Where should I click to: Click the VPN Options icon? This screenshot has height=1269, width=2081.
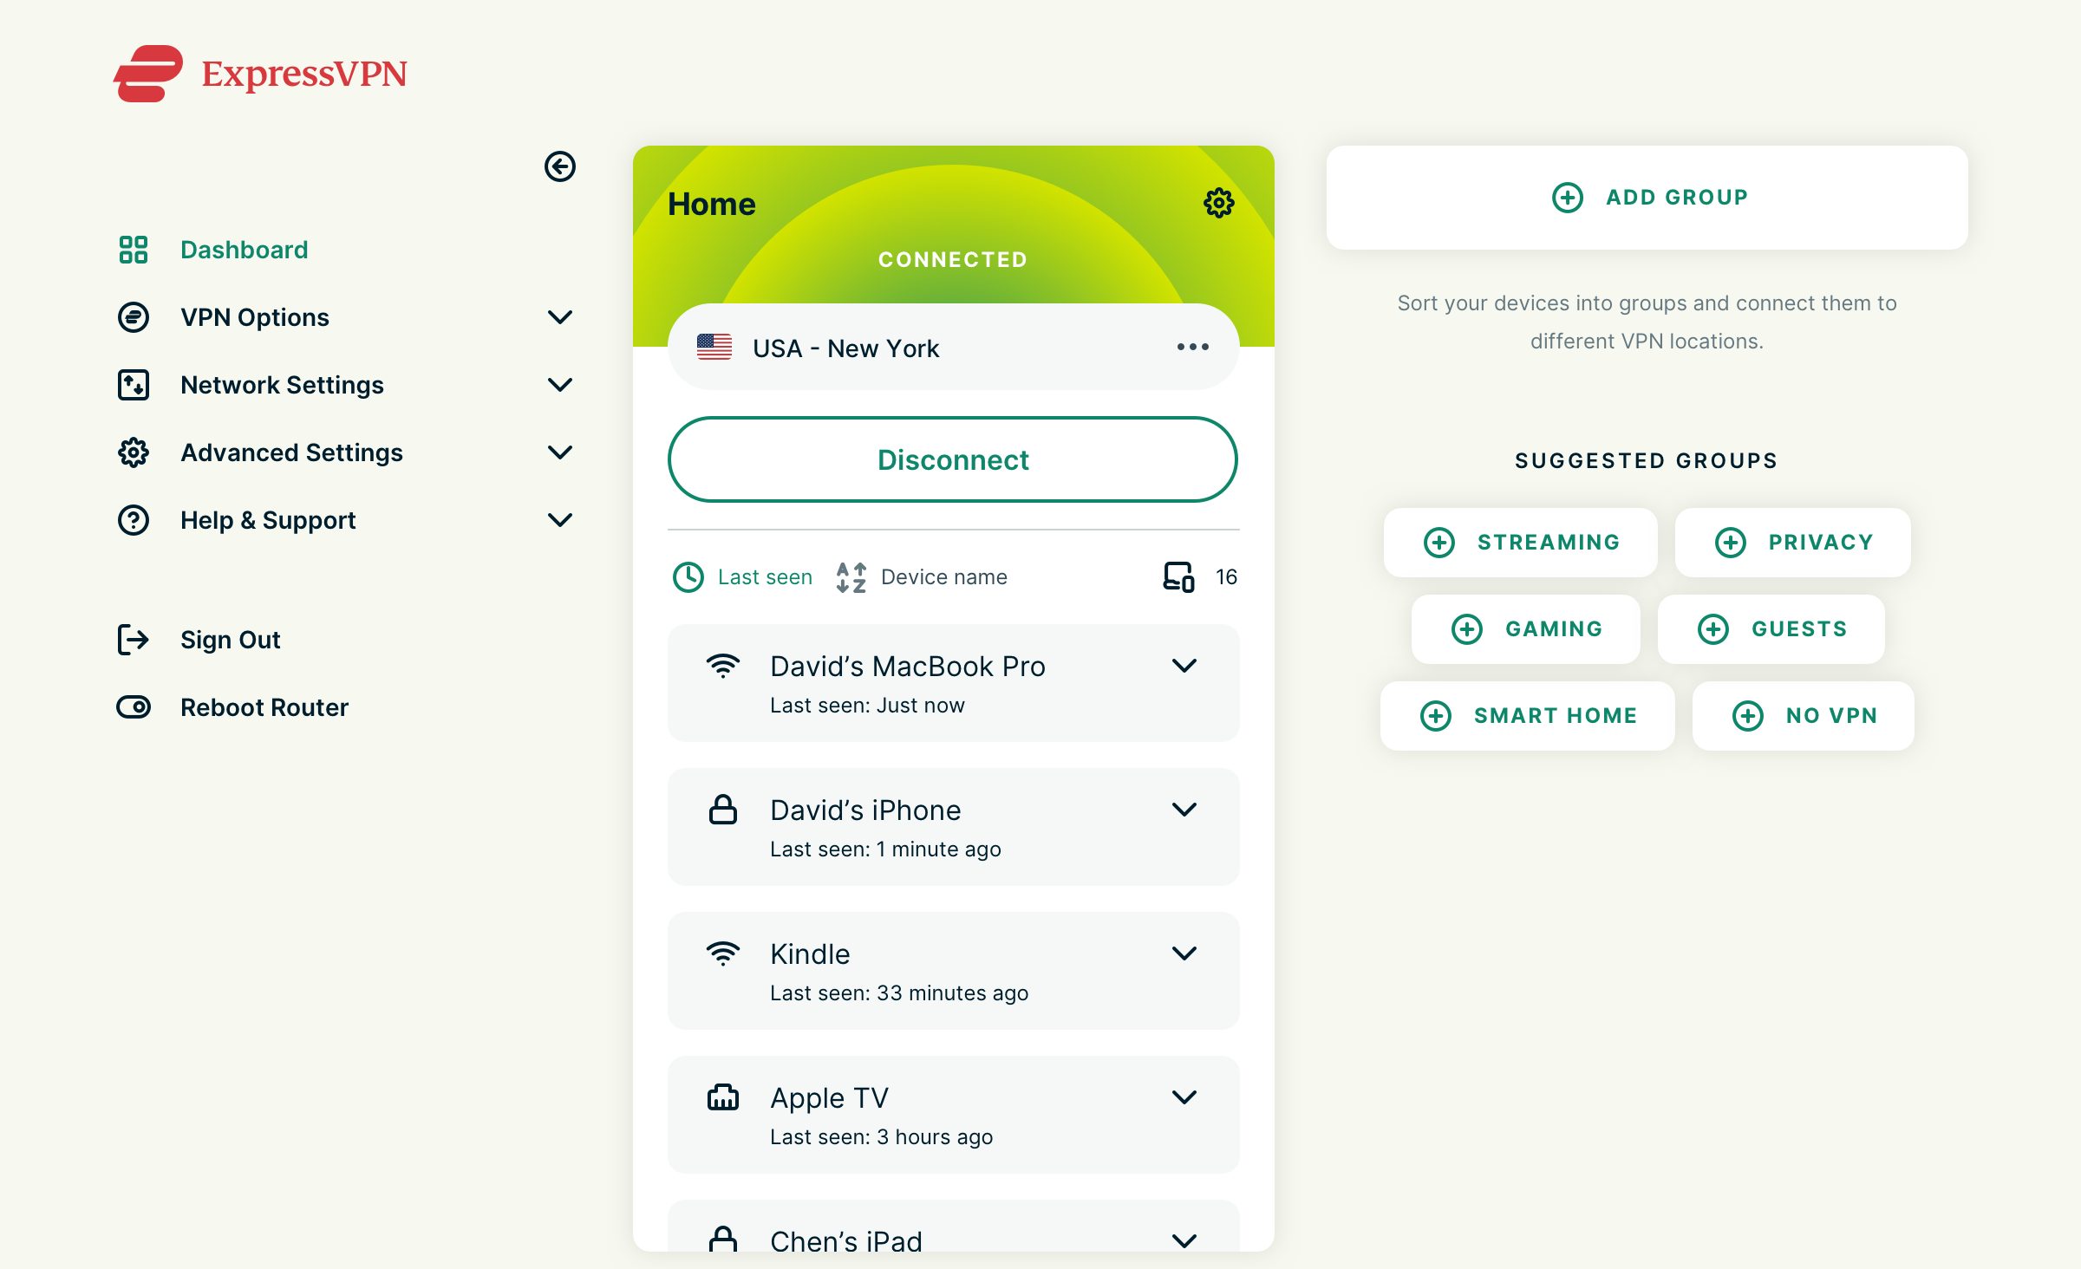coord(133,316)
